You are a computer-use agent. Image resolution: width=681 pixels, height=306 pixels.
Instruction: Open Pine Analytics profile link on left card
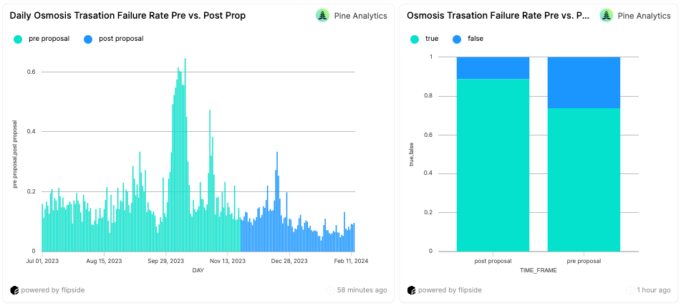click(360, 15)
